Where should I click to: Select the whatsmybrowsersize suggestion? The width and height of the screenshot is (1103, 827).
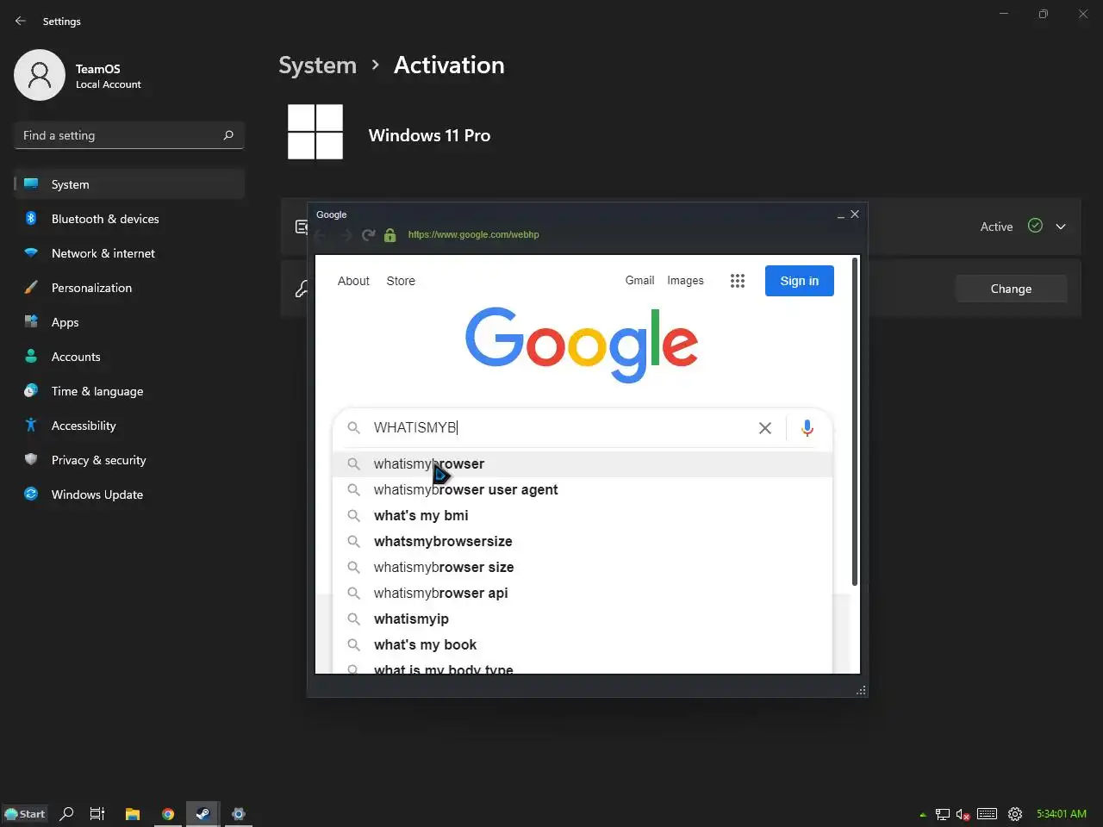click(583, 541)
